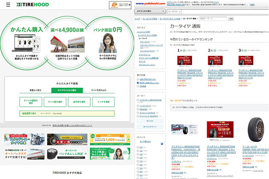Open the インチを選択 selector

click(x=103, y=102)
